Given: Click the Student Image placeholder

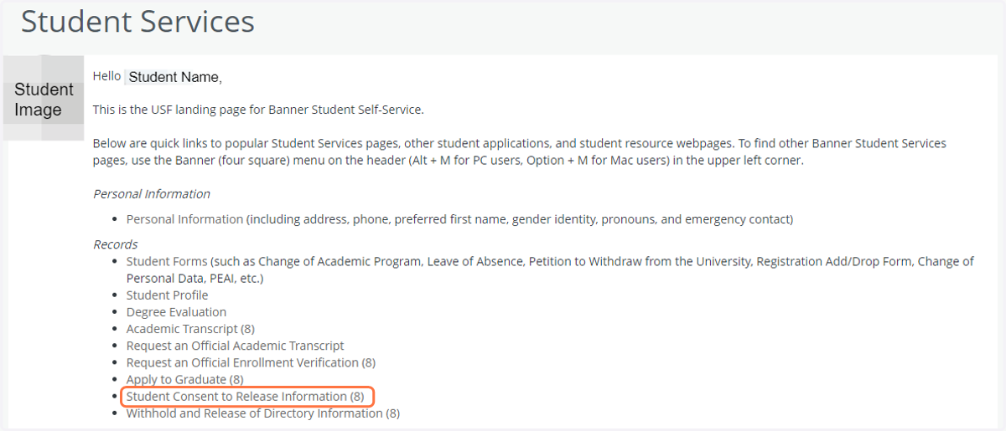Looking at the screenshot, I should (44, 99).
